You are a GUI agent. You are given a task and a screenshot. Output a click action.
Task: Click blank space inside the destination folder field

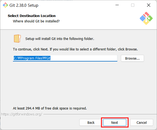(84, 58)
